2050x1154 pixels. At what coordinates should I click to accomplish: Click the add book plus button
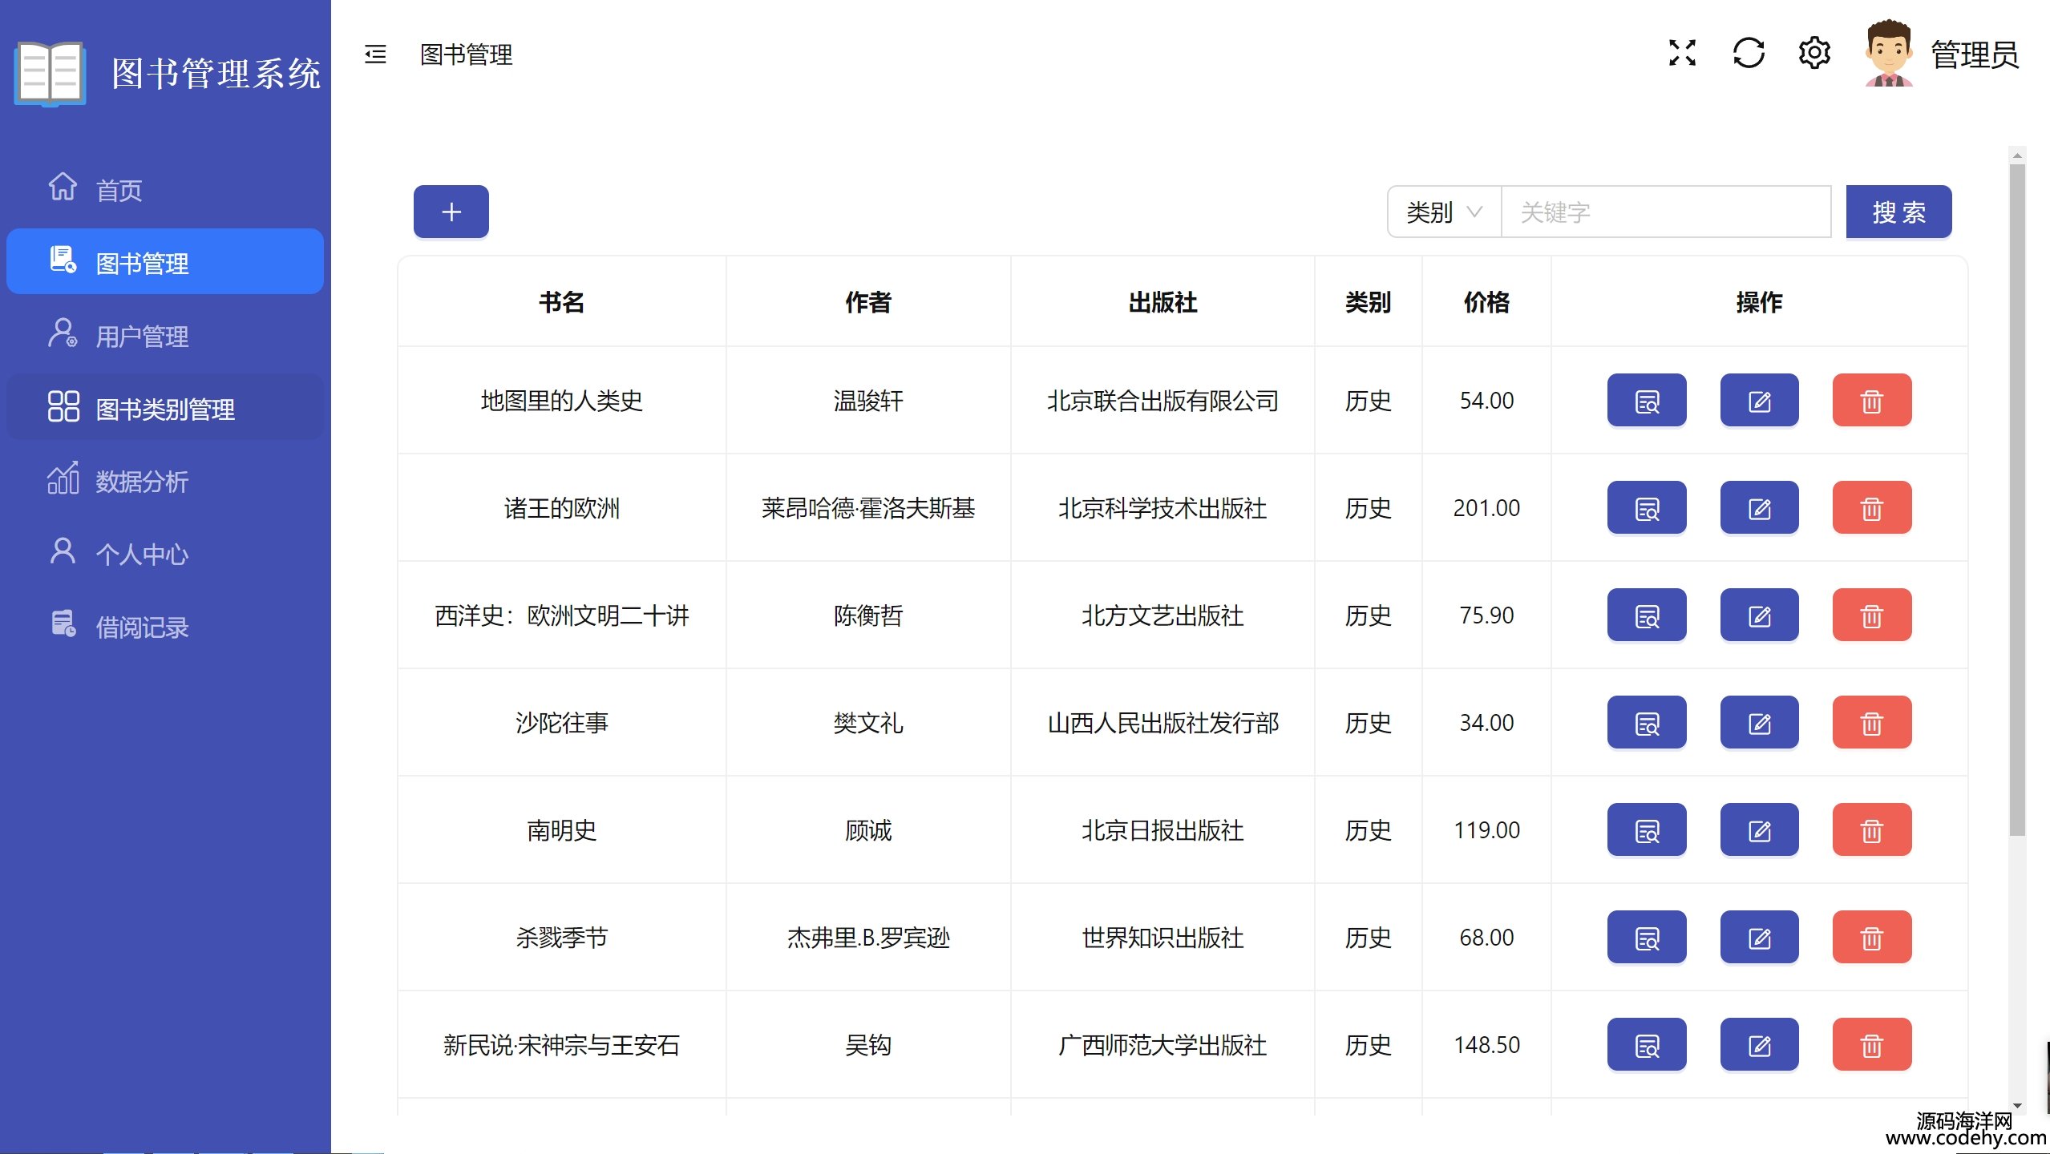[x=451, y=212]
